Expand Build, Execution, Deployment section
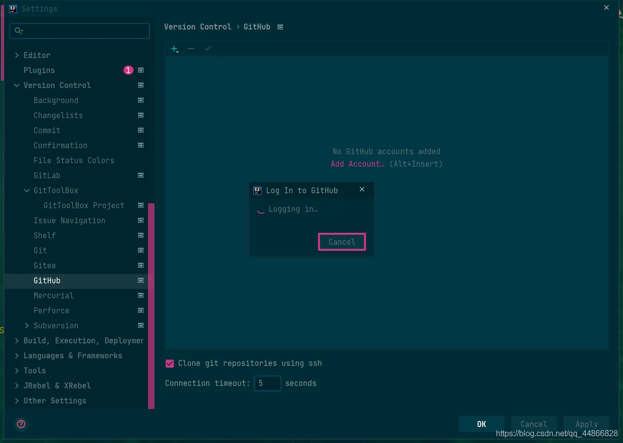The width and height of the screenshot is (623, 443). (17, 340)
